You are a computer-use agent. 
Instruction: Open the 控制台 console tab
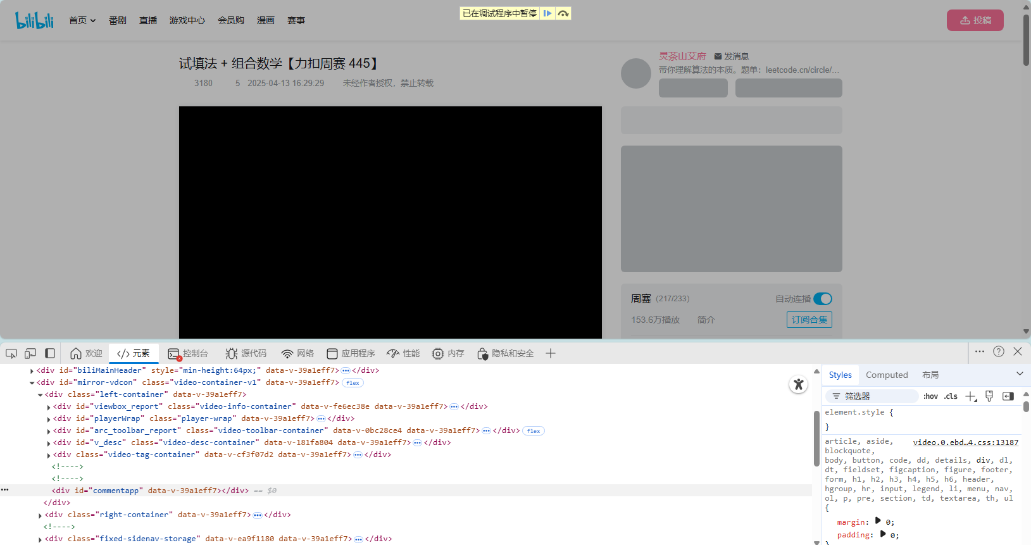(x=188, y=353)
